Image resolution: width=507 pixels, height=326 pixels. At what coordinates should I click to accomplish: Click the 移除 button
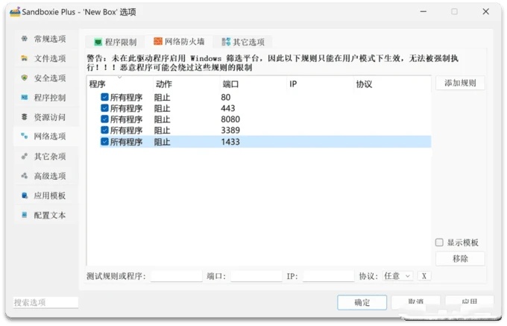(460, 259)
